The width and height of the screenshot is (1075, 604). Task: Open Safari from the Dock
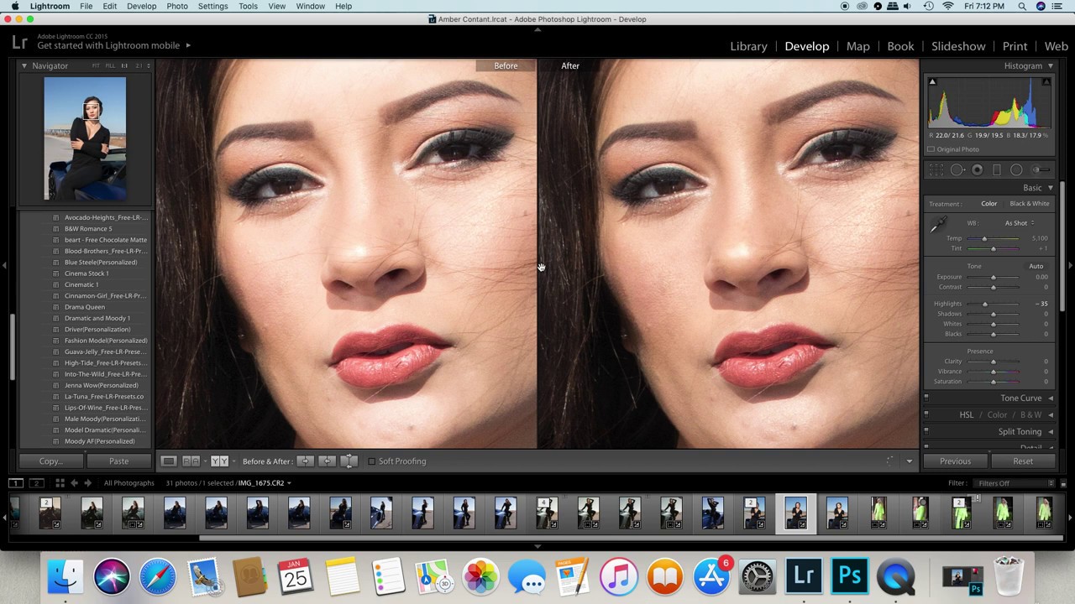coord(158,577)
